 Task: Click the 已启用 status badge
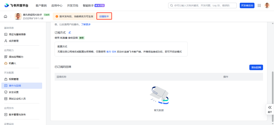coord(47,15)
